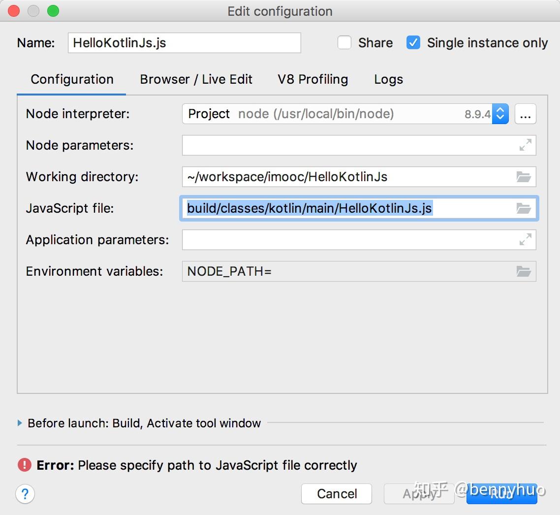560x515 pixels.
Task: Click the up arrow on the interpreter version stepper
Action: tap(500, 110)
